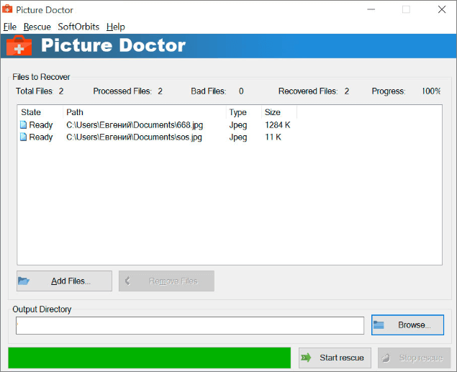Click the file icon beside sos.jpg row

pyautogui.click(x=24, y=137)
